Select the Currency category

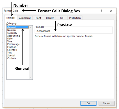(12, 33)
